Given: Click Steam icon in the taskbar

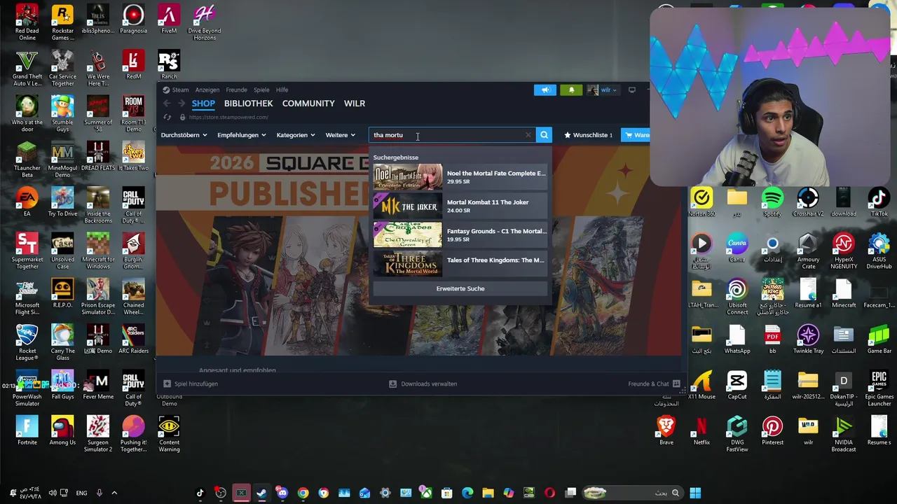Looking at the screenshot, I should click(261, 493).
